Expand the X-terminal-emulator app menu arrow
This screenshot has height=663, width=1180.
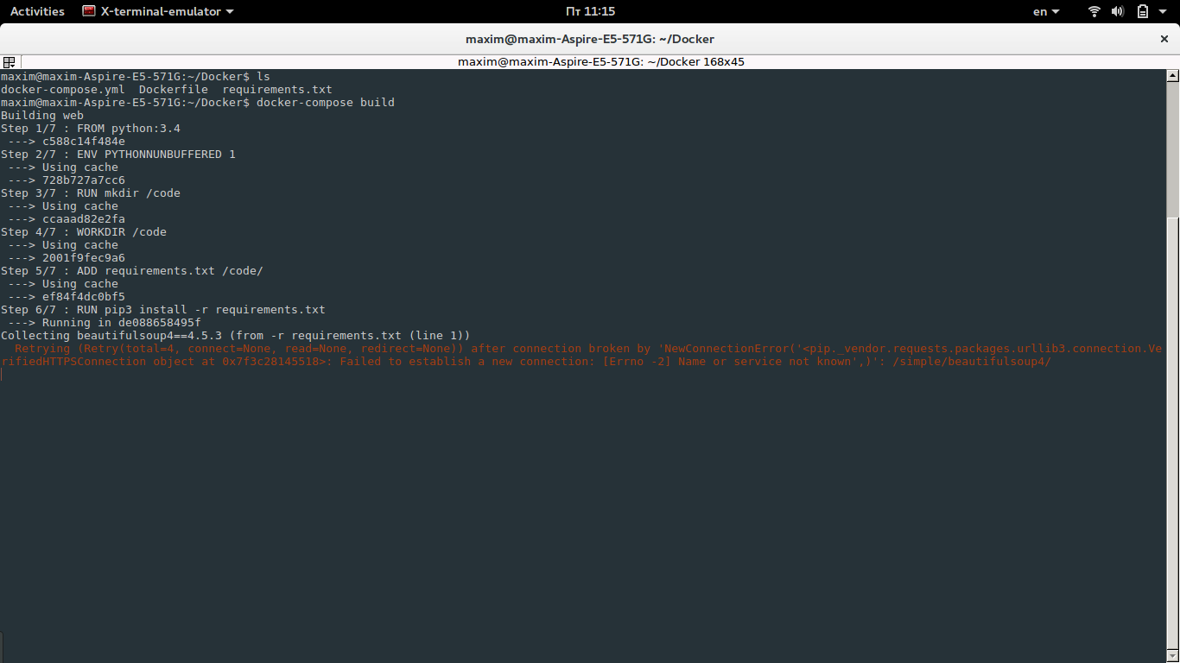(229, 11)
